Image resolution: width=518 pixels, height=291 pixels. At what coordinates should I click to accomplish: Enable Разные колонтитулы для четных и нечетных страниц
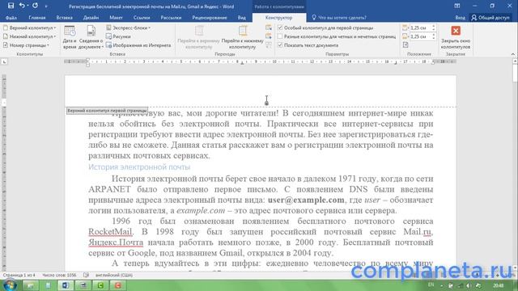point(280,36)
